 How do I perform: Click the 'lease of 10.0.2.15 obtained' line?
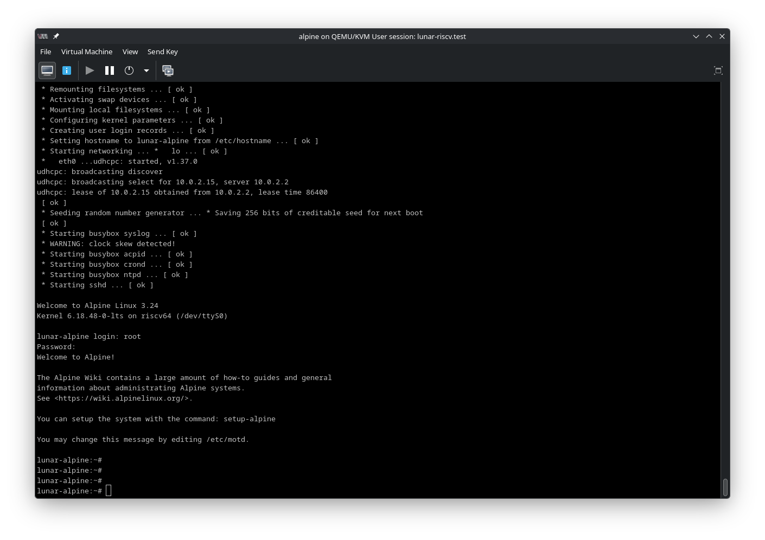tap(182, 192)
